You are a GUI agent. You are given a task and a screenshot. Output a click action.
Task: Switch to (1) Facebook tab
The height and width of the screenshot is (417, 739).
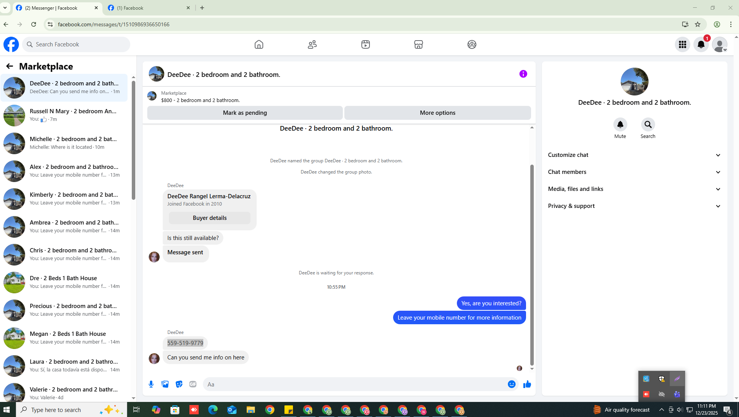click(149, 8)
